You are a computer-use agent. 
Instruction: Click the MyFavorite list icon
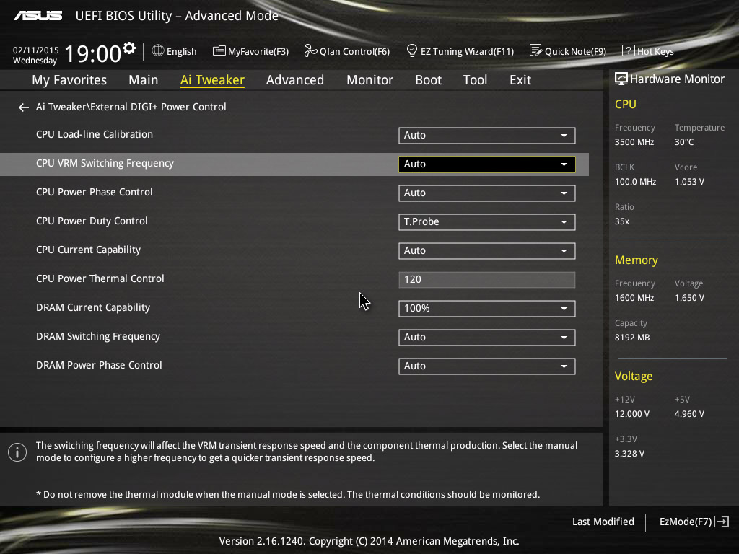219,51
